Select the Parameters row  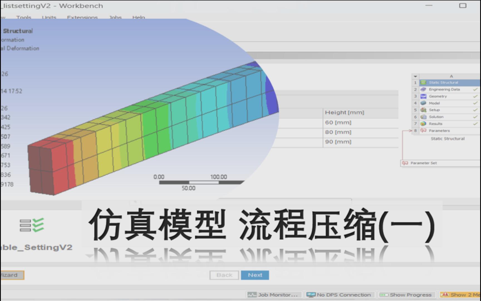coord(450,131)
